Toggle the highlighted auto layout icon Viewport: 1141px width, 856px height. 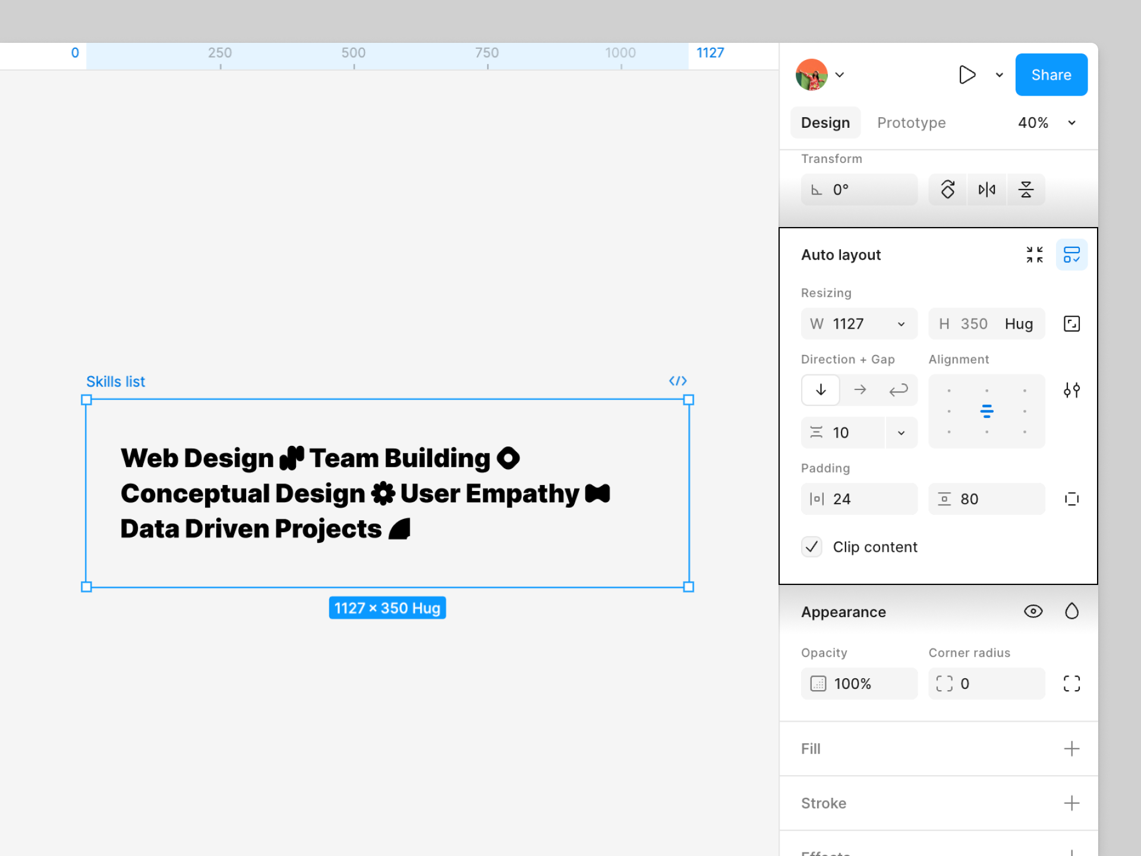point(1071,254)
